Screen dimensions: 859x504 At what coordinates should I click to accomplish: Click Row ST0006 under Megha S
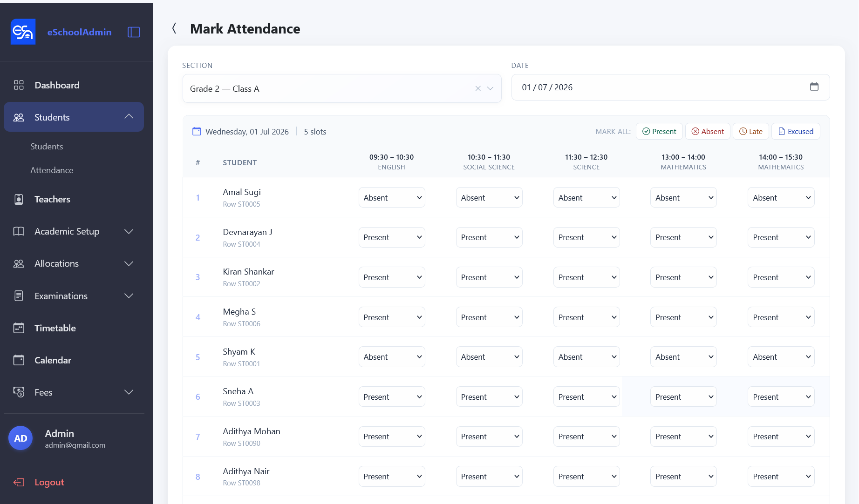pos(241,324)
